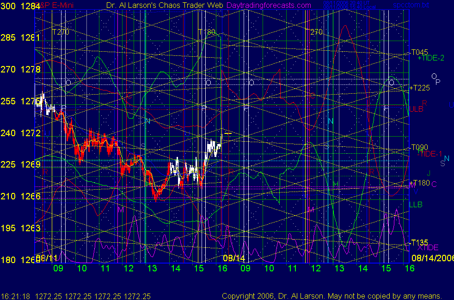The width and height of the screenshot is (454, 300).
Task: Click the red ULB band label
Action: click(417, 109)
